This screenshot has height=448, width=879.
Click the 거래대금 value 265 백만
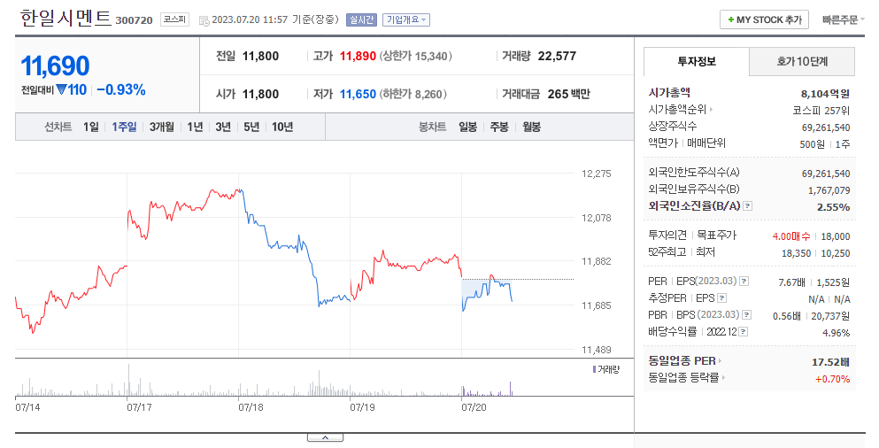pyautogui.click(x=568, y=94)
